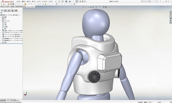Select the 右側面 plane in tree
The width and height of the screenshot is (172, 103).
click(6, 27)
